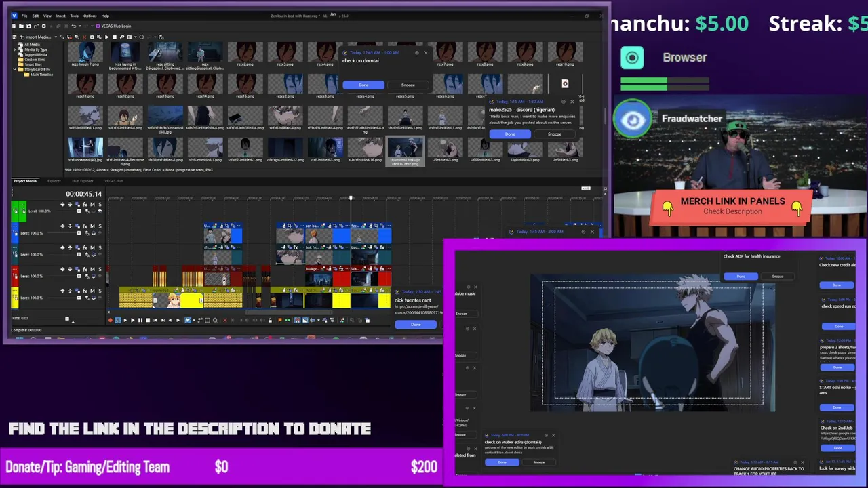Snooze the mako2505 discord reminder
Image resolution: width=868 pixels, height=488 pixels.
554,134
